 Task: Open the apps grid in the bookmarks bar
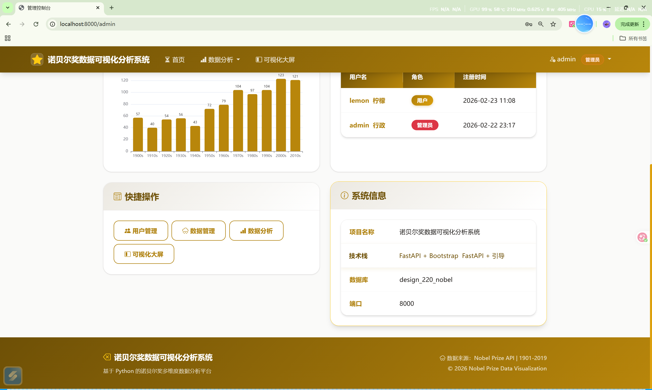(8, 38)
